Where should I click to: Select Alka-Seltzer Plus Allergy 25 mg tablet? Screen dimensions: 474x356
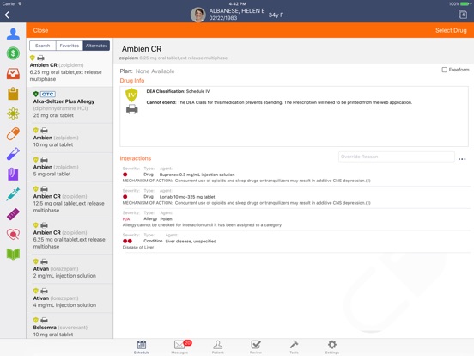tap(70, 105)
